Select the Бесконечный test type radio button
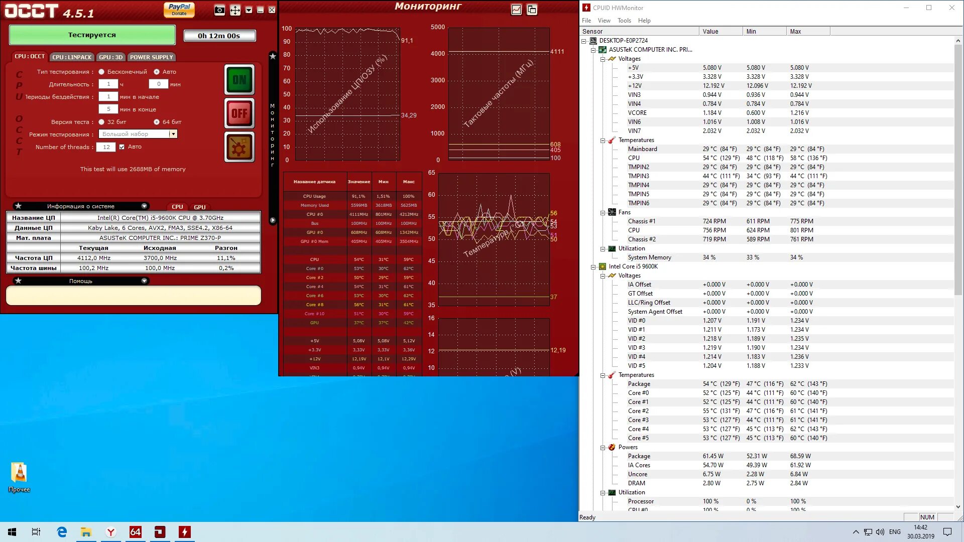 101,72
